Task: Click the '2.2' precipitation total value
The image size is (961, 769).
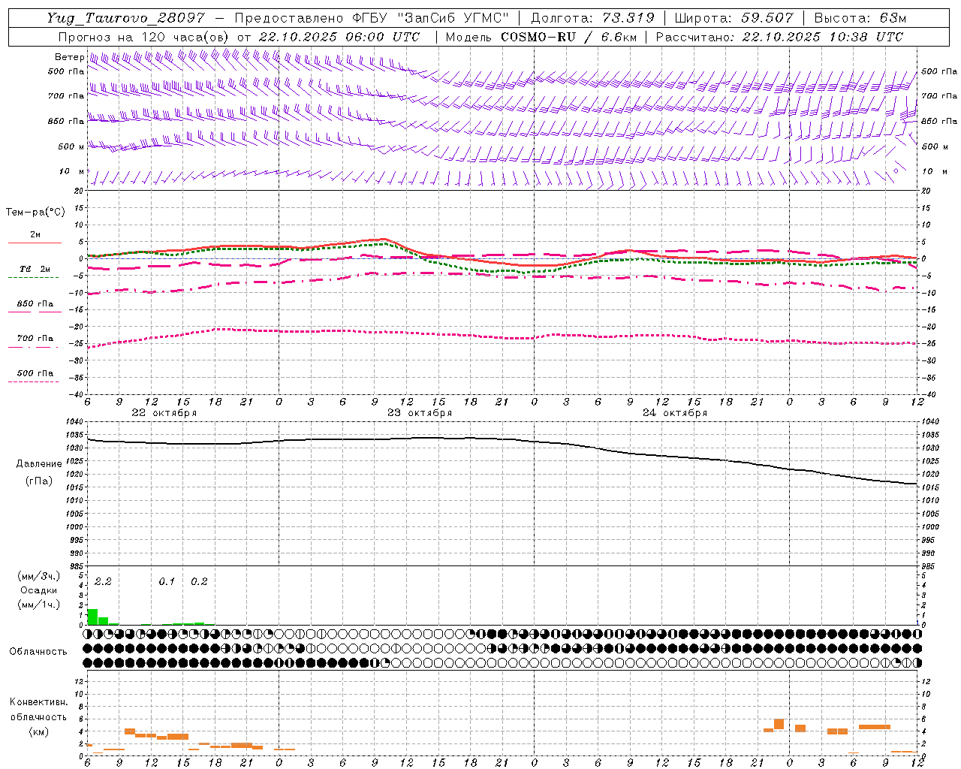Action: point(103,582)
